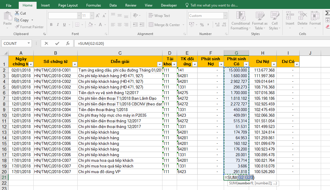
Task: Click the Merge & Center button
Action: [165, 25]
